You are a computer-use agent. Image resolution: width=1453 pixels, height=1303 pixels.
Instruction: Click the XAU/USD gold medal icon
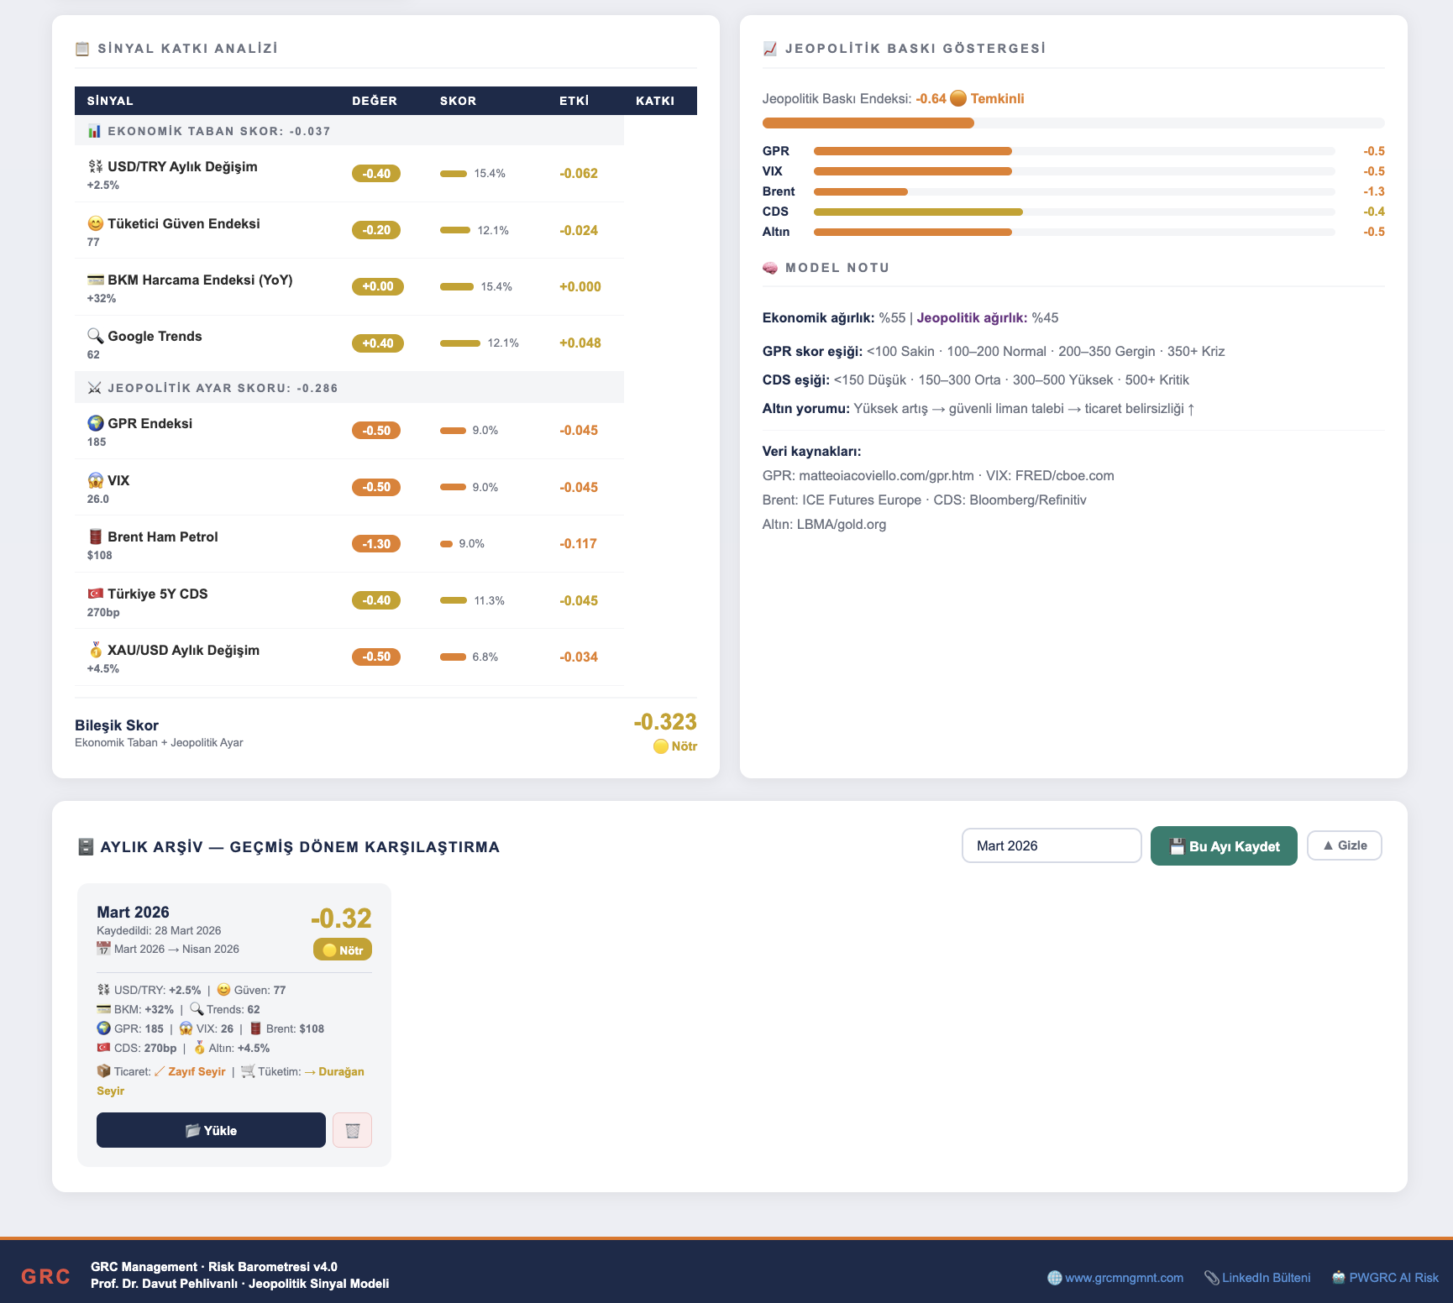point(96,650)
